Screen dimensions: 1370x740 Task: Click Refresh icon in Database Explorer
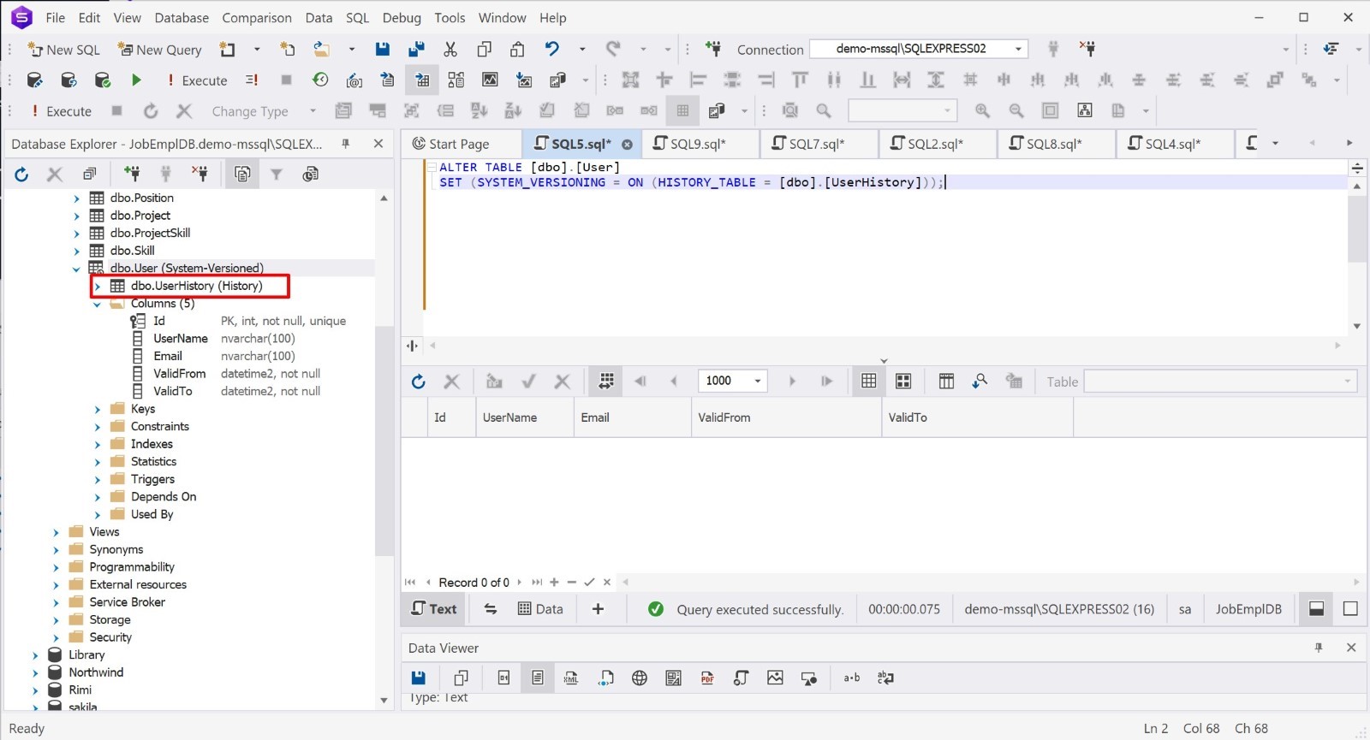pyautogui.click(x=21, y=175)
